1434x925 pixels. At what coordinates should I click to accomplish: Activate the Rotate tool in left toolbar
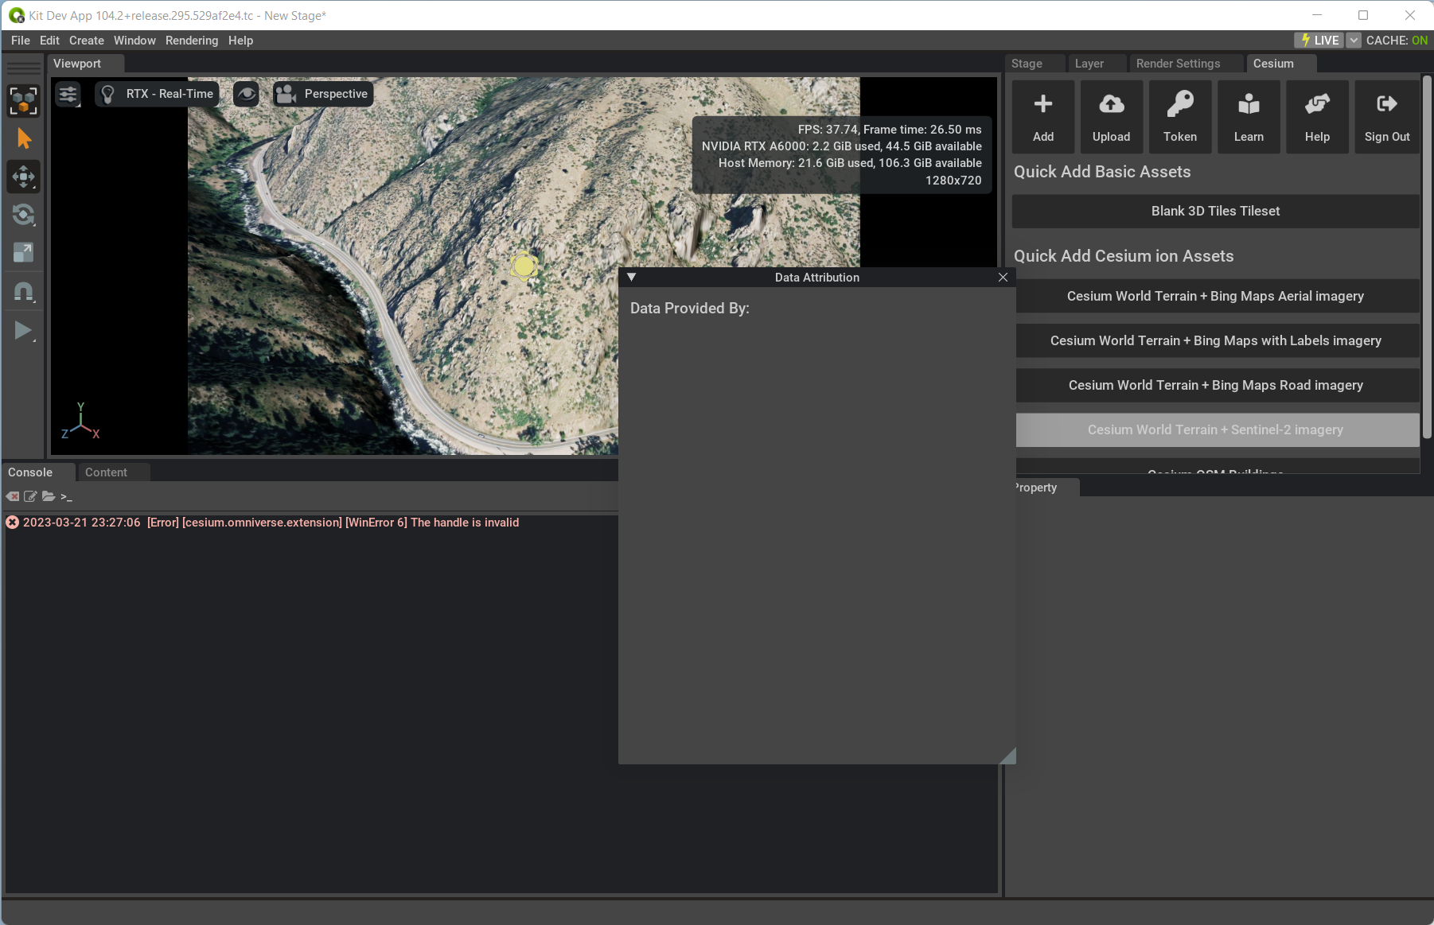(24, 215)
